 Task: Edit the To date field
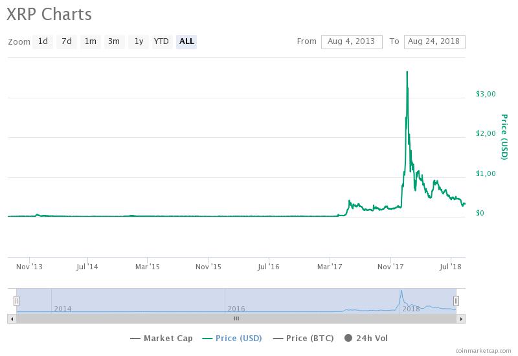pyautogui.click(x=434, y=42)
